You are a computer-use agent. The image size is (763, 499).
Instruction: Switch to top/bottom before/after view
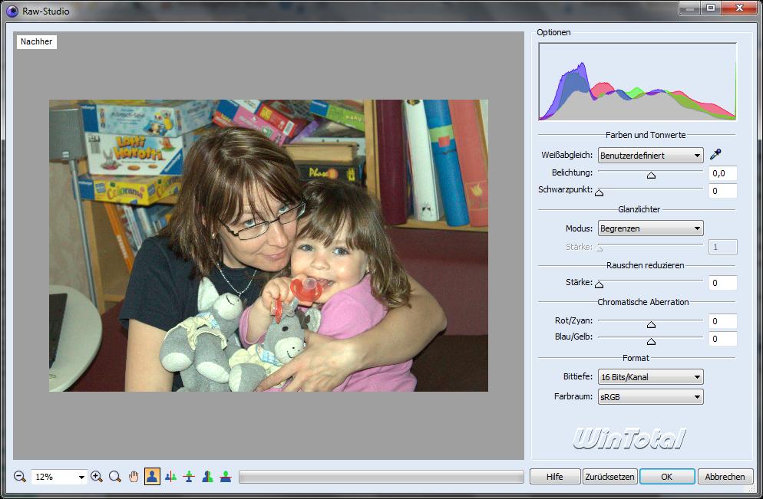click(x=189, y=477)
